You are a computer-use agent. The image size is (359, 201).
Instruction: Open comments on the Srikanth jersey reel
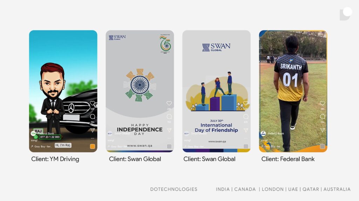click(x=323, y=117)
